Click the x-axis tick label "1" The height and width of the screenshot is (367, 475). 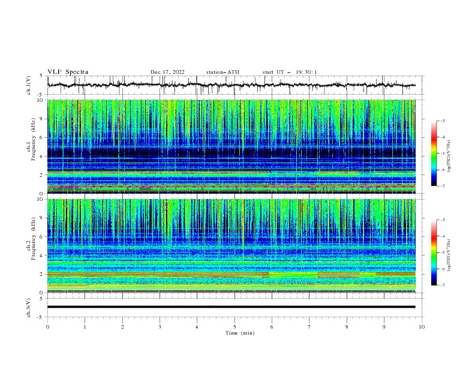(85, 327)
